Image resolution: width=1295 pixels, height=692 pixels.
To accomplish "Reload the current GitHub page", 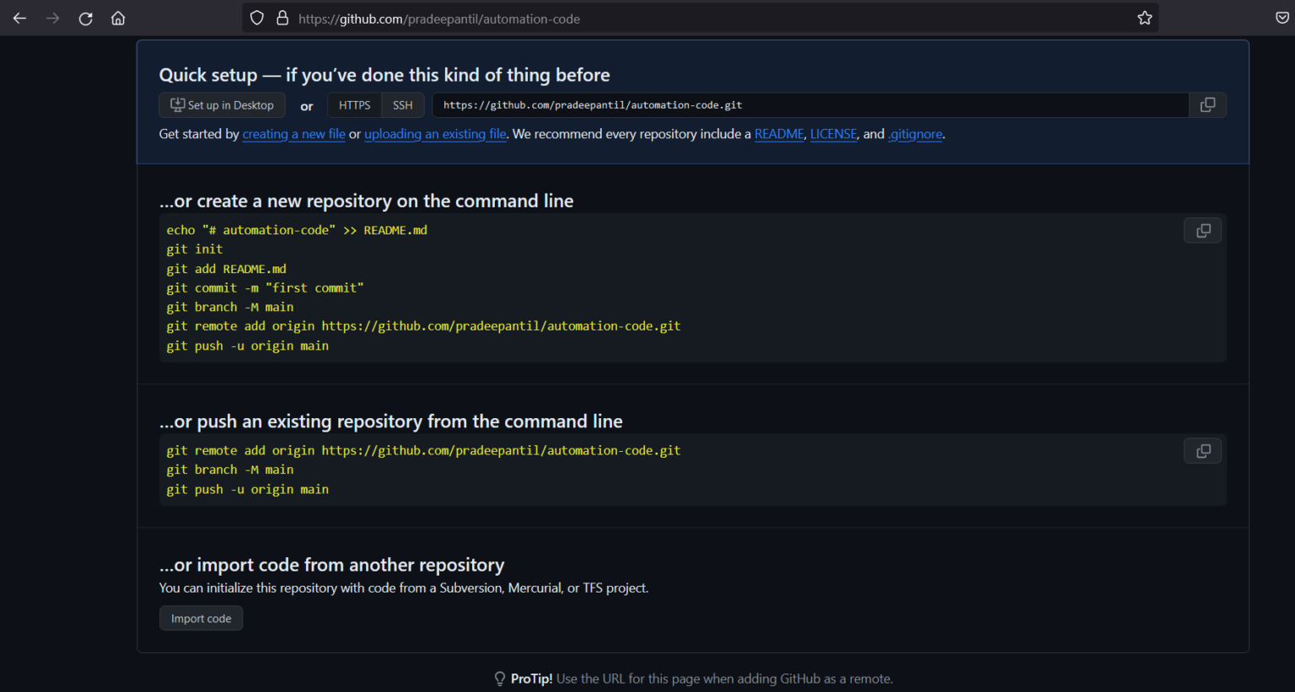I will pos(85,19).
